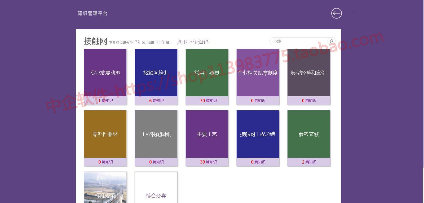Viewport: 424px width, 203px height.
Task: Click the 0 篇知识 count under 零部件器材
Action: 105,162
